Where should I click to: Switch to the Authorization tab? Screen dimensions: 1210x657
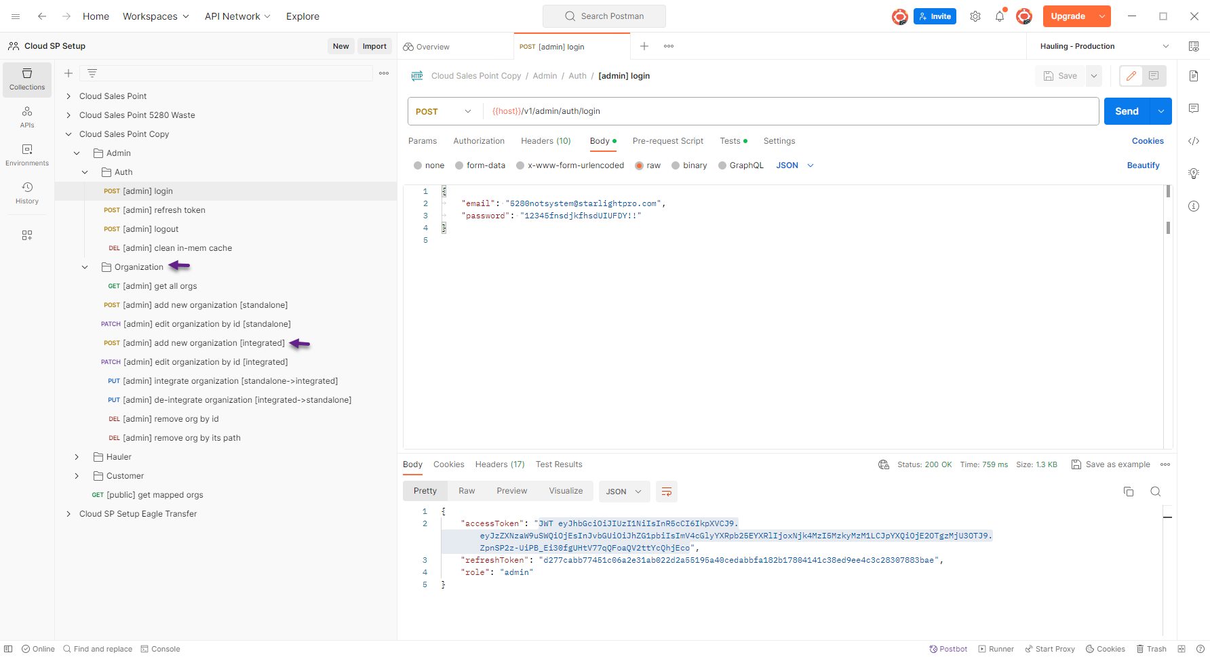point(479,141)
